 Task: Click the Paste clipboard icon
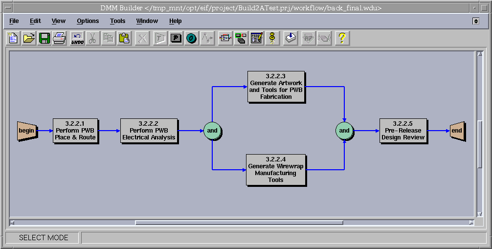pyautogui.click(x=124, y=38)
